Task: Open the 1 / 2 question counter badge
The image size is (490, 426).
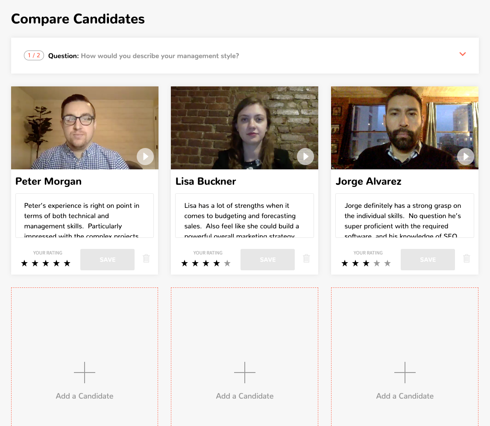Action: (x=34, y=55)
